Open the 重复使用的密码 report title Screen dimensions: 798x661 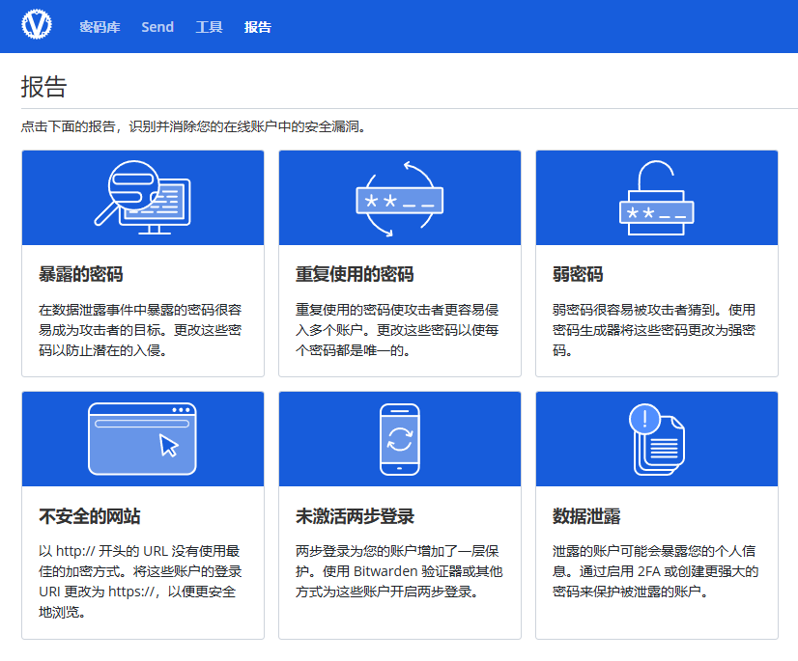coord(355,274)
